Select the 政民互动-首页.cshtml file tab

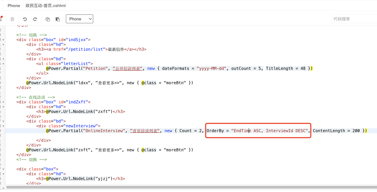point(46,6)
